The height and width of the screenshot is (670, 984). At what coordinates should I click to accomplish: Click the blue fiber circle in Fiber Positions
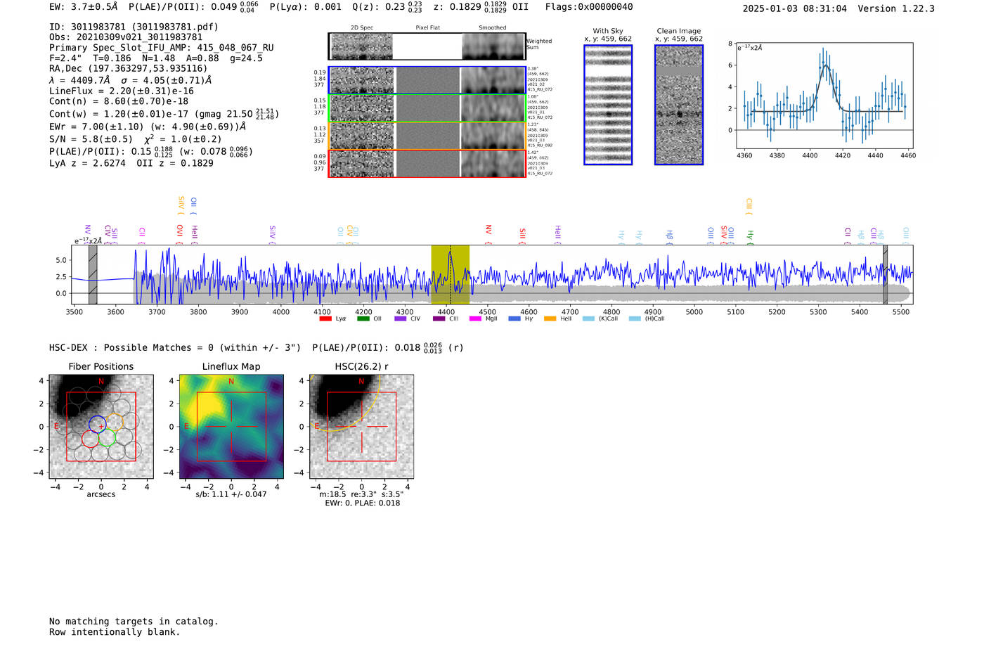(97, 424)
